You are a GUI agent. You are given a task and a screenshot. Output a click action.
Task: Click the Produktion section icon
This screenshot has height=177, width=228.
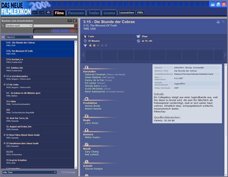(x=87, y=99)
